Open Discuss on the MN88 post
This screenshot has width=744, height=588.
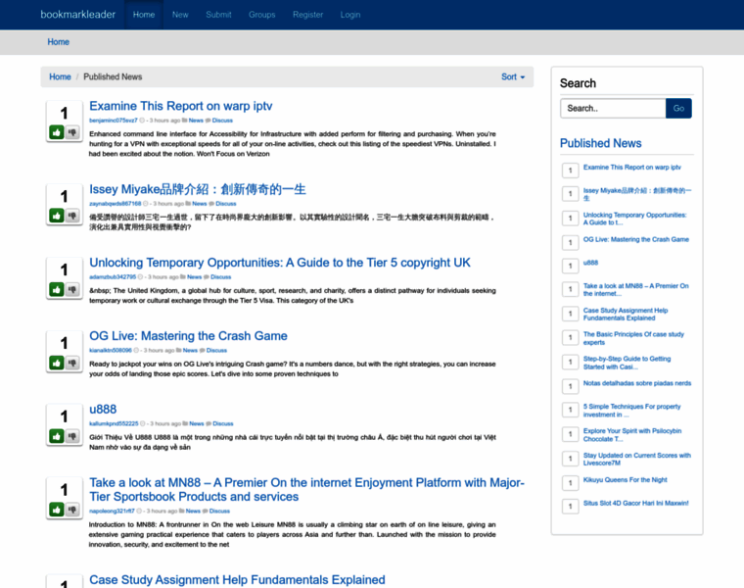coord(219,511)
